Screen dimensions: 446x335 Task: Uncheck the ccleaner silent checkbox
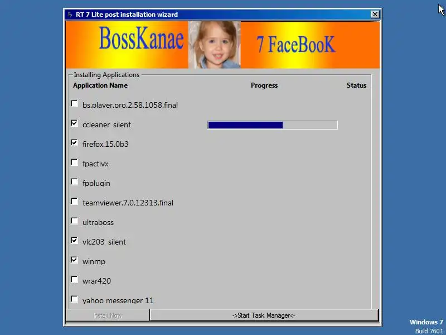click(x=75, y=123)
